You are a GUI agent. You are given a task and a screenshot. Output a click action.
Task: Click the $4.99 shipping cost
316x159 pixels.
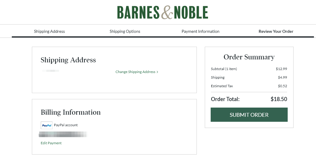pos(282,77)
